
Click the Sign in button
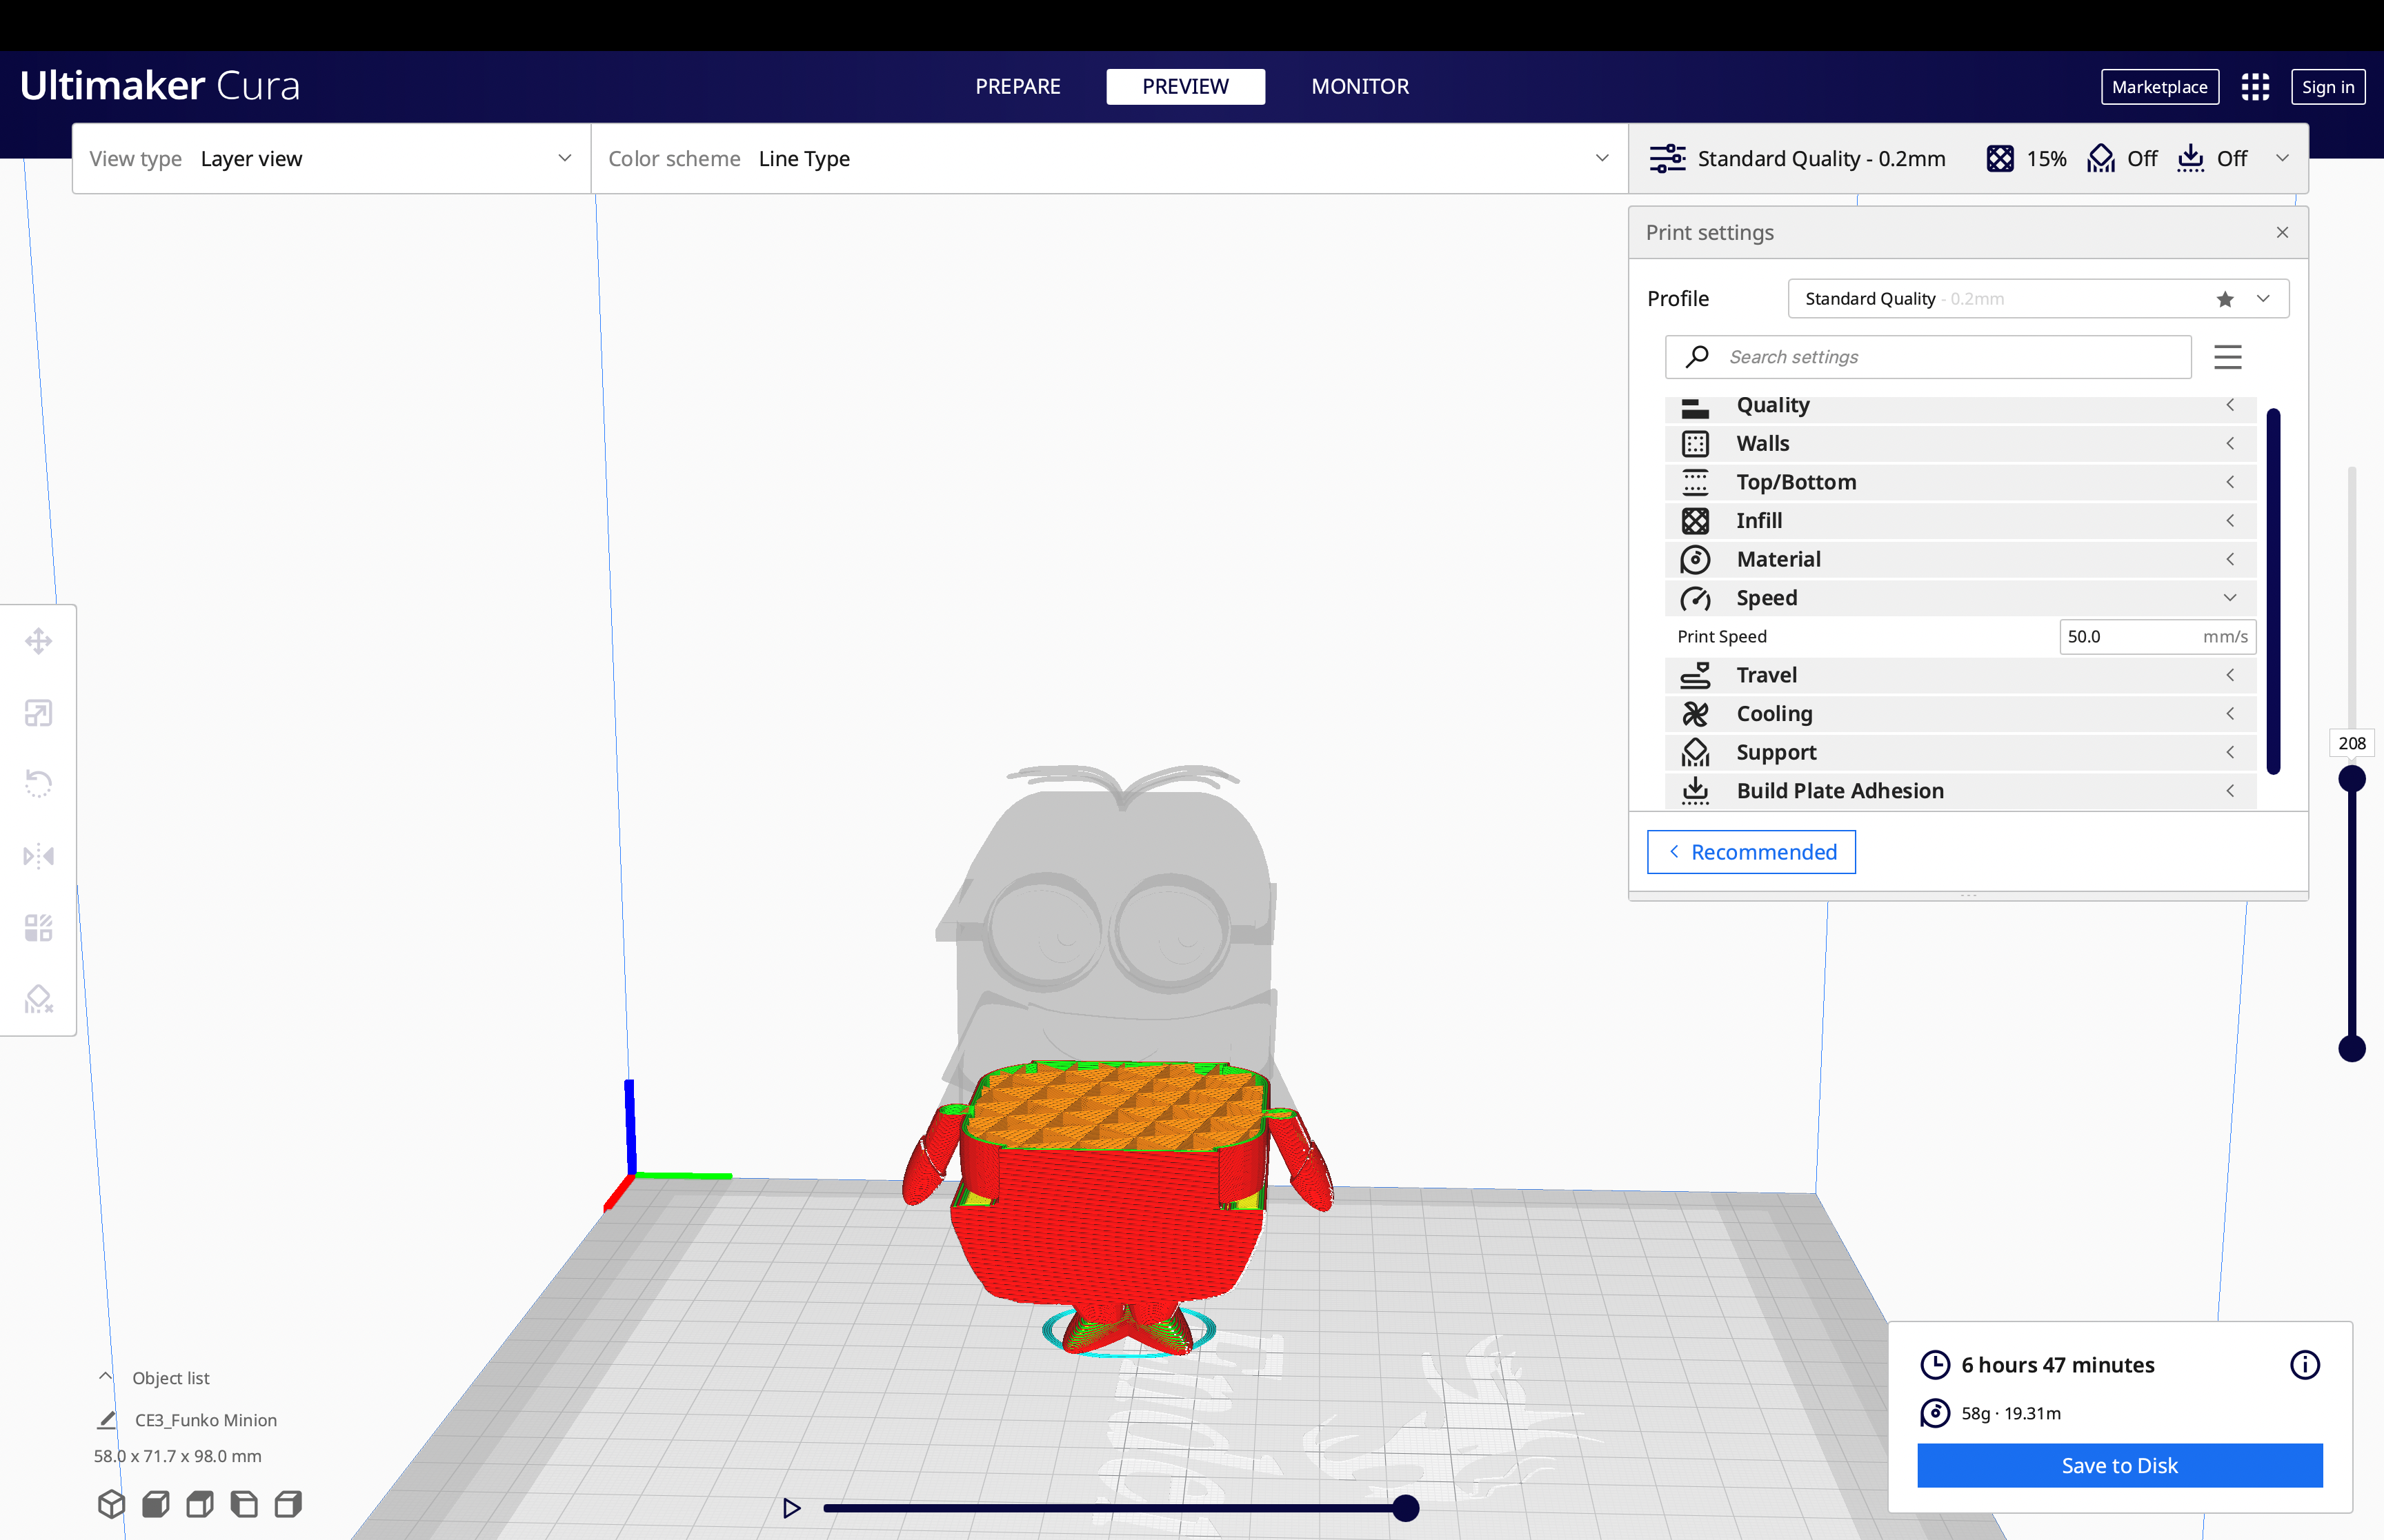coord(2328,87)
